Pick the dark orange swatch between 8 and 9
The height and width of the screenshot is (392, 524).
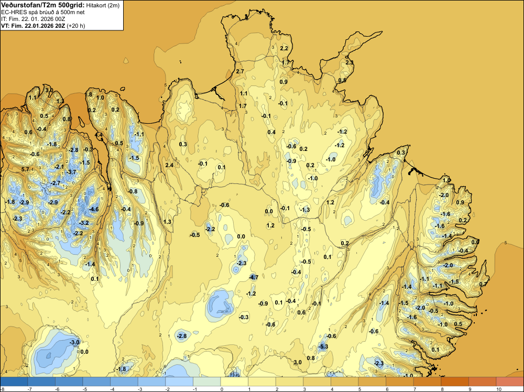click(454, 382)
